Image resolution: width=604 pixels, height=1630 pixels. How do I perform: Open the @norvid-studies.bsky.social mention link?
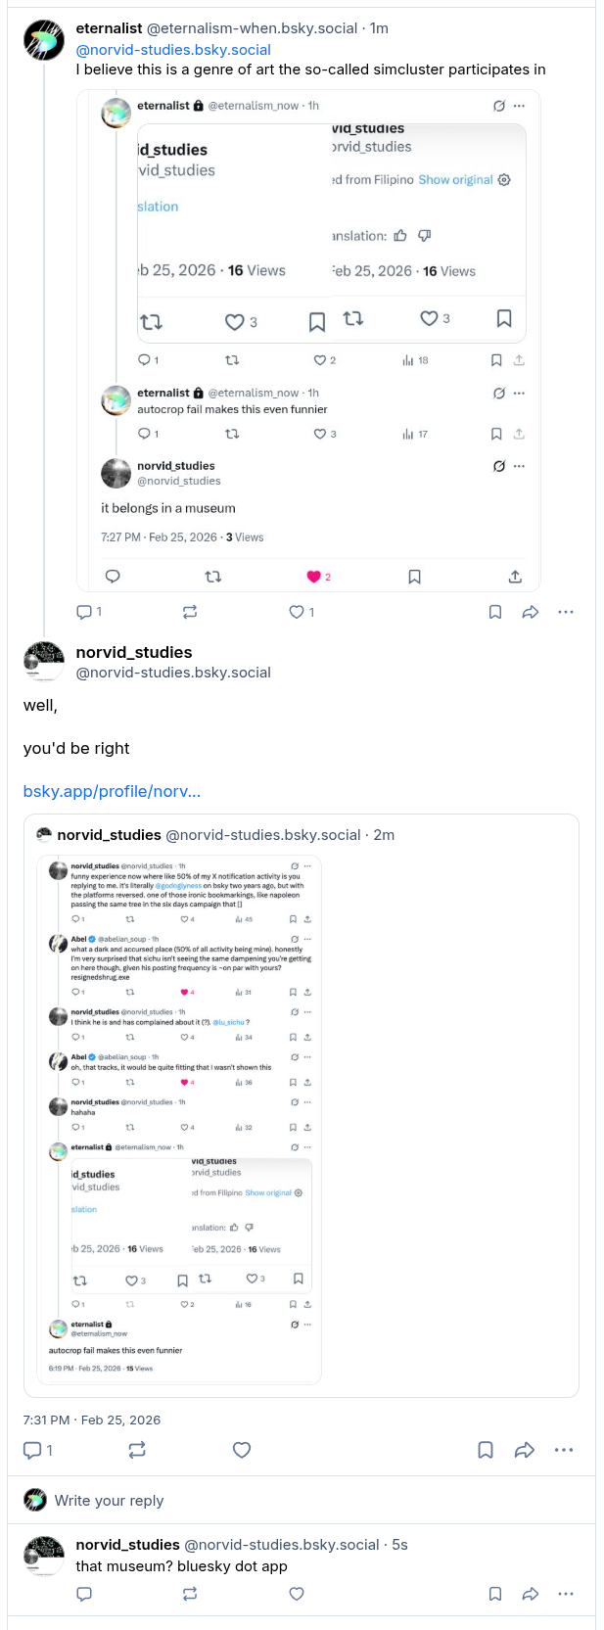[x=173, y=50]
